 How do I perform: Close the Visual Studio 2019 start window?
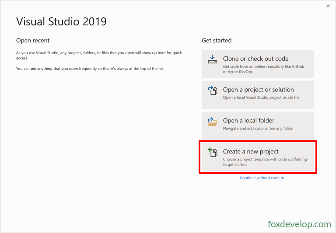(328, 6)
